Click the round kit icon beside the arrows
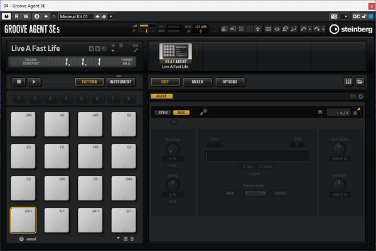This screenshot has width=376, height=251. coord(104,49)
